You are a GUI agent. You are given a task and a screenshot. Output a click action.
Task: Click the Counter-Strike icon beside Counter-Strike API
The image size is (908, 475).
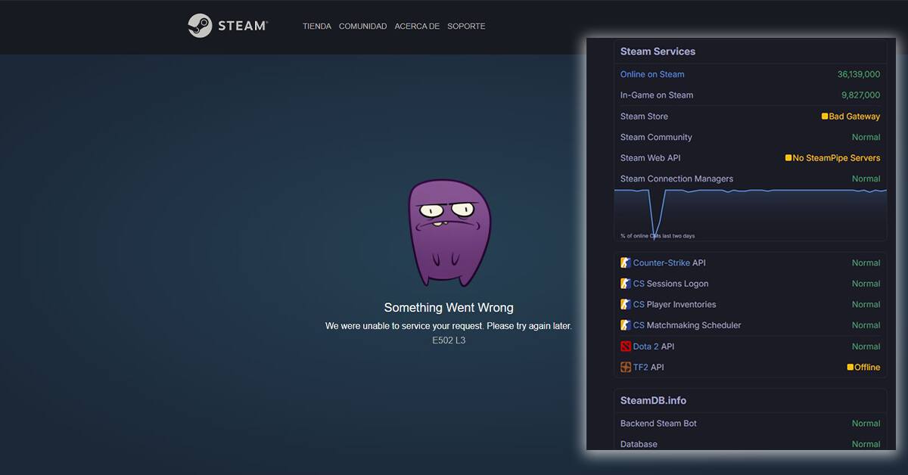coord(626,263)
